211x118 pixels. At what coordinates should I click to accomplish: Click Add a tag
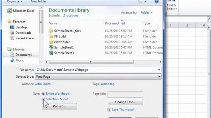108,84
